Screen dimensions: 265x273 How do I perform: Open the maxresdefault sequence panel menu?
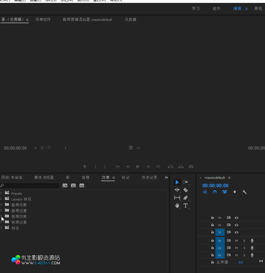coord(229,178)
